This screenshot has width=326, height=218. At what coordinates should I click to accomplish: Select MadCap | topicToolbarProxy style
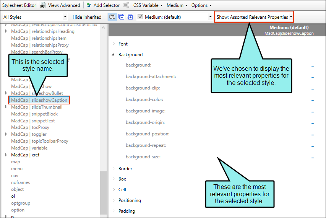click(39, 141)
